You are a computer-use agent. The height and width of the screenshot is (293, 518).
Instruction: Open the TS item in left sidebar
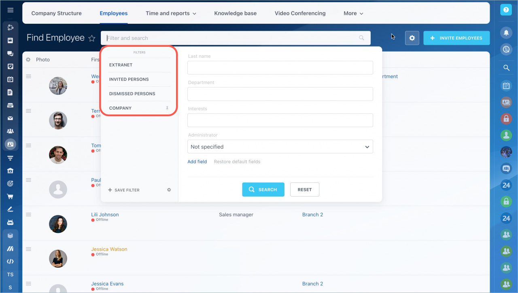point(10,274)
